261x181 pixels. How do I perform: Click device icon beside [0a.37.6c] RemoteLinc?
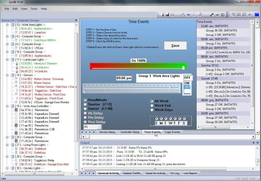[16, 110]
